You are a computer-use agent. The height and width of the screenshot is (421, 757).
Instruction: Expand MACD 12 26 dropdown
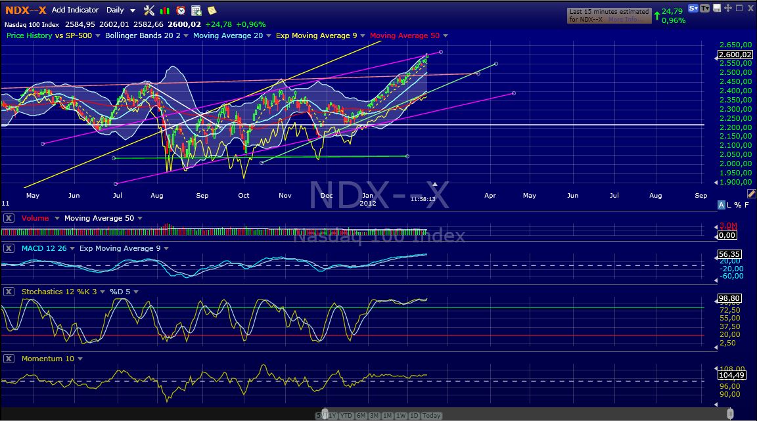pos(72,249)
